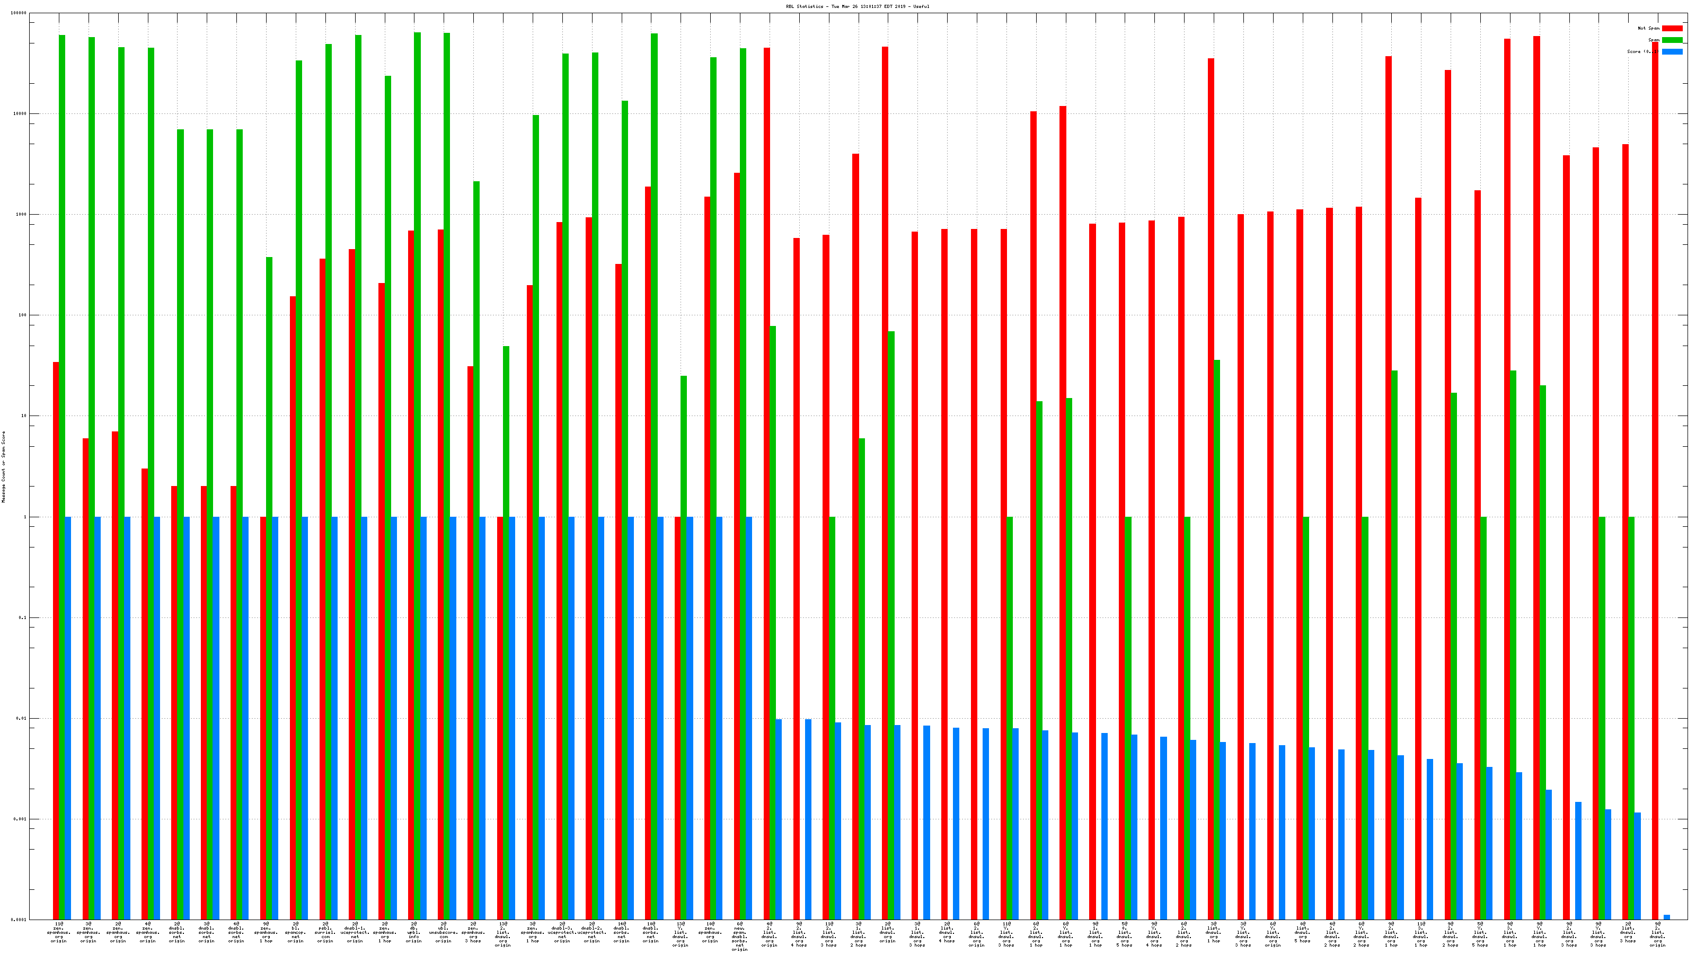Click the ubl.unsubscore.com x-axis label
The width and height of the screenshot is (1696, 954).
[443, 932]
